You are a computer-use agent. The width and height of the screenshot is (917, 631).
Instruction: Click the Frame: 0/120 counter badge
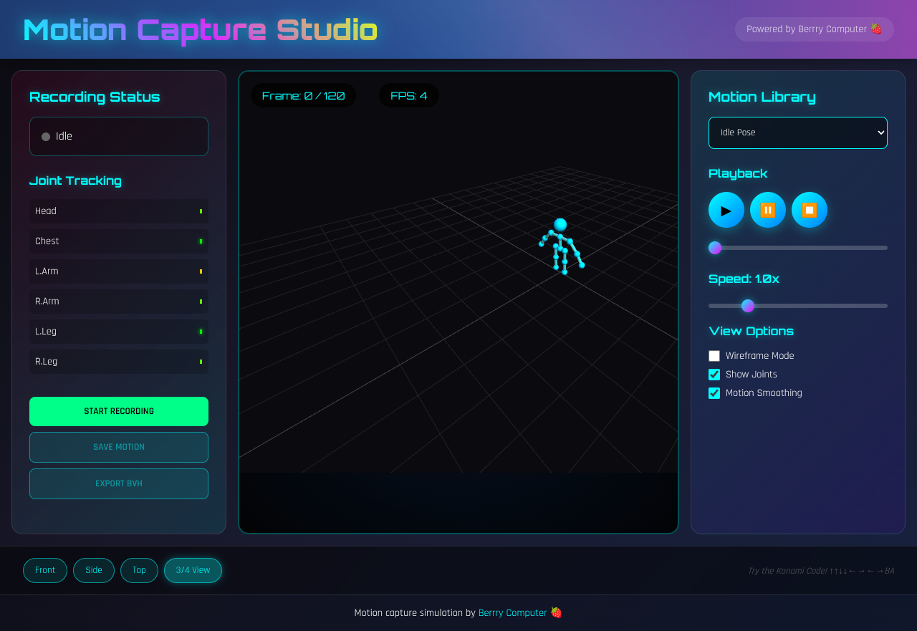[303, 95]
